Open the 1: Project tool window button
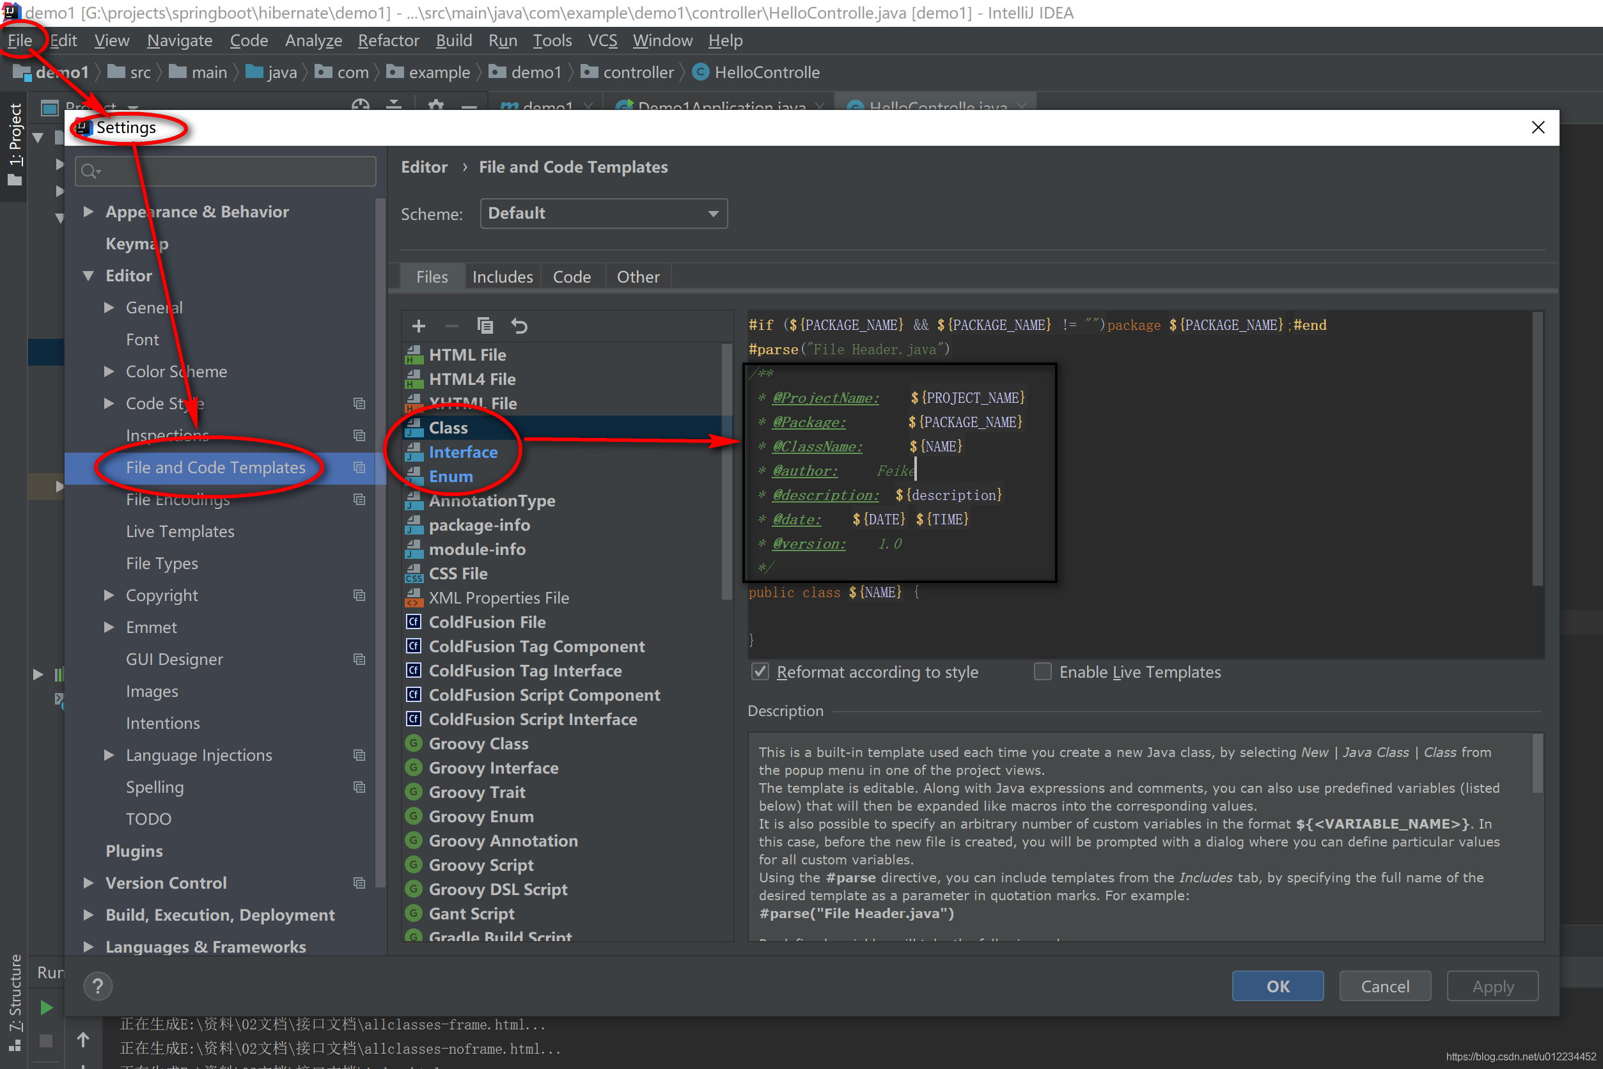 [x=14, y=144]
